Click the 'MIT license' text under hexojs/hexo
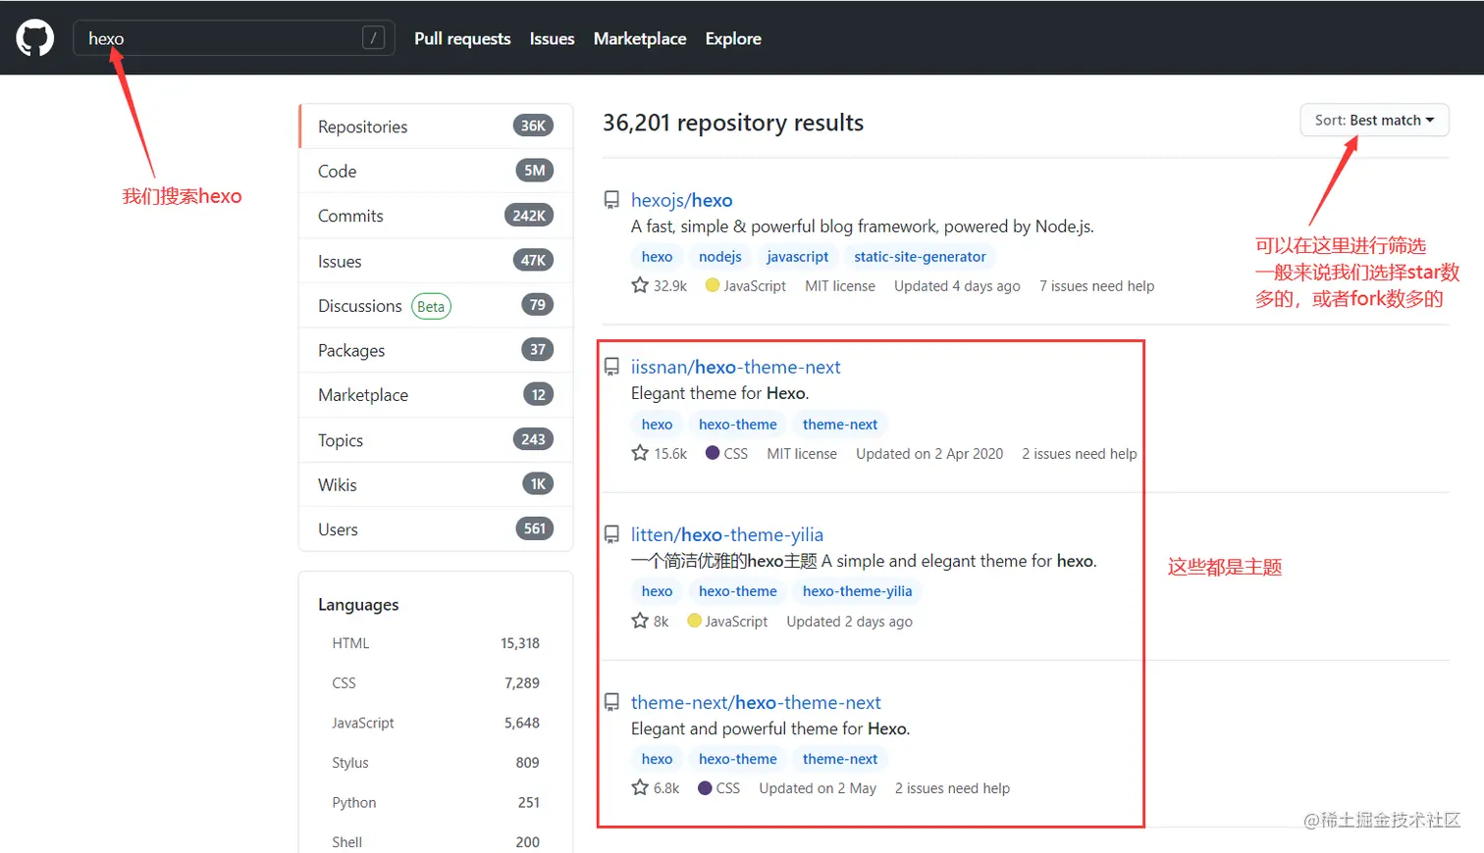1484x853 pixels. tap(840, 285)
